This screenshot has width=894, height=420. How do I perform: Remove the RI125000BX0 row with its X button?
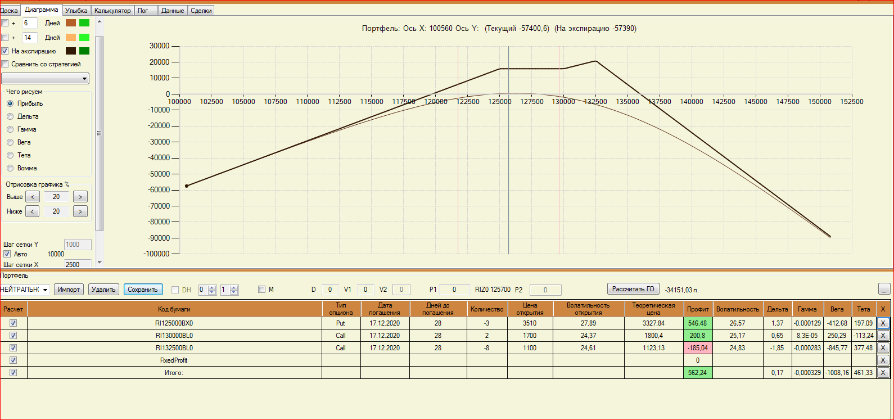click(x=883, y=323)
